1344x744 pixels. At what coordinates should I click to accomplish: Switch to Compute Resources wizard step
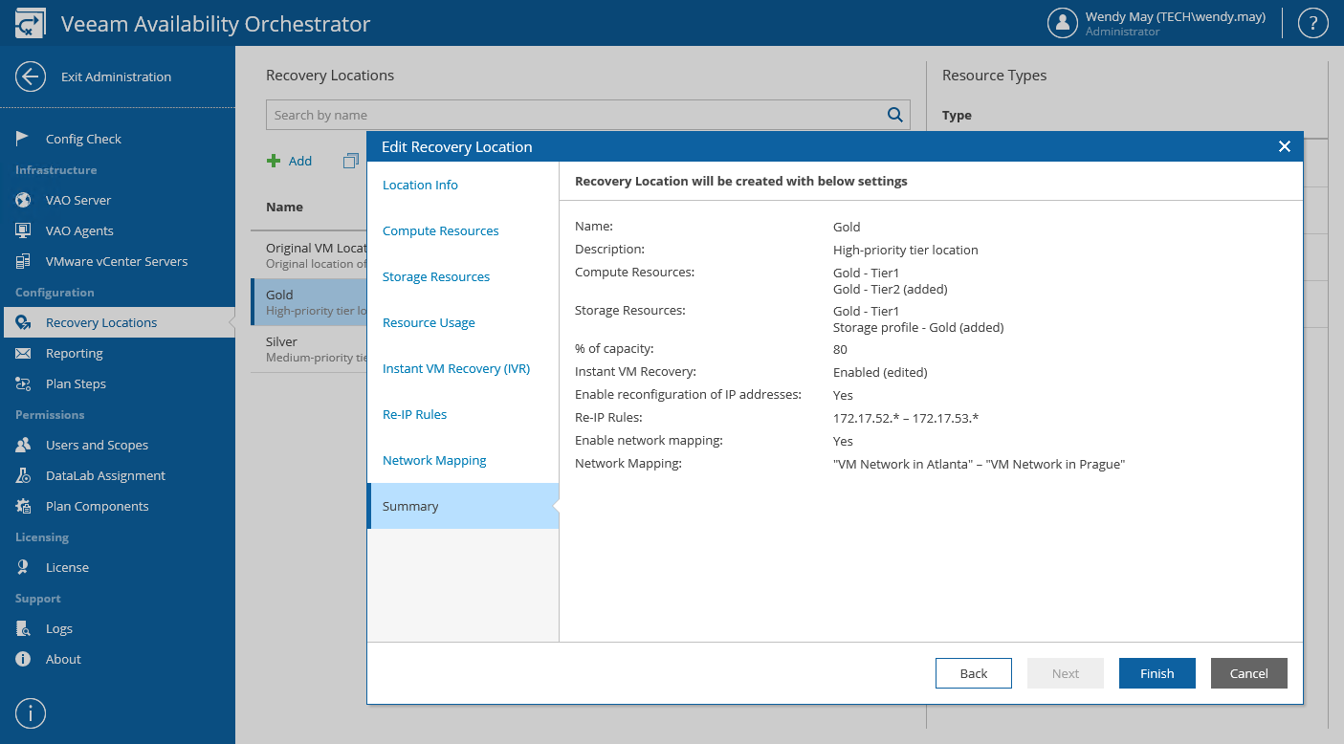click(x=440, y=230)
